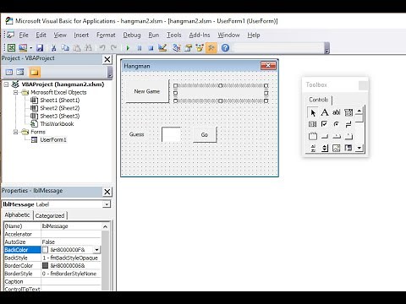Open the lblMessage object dropdown
The image size is (406, 304).
pyautogui.click(x=107, y=204)
